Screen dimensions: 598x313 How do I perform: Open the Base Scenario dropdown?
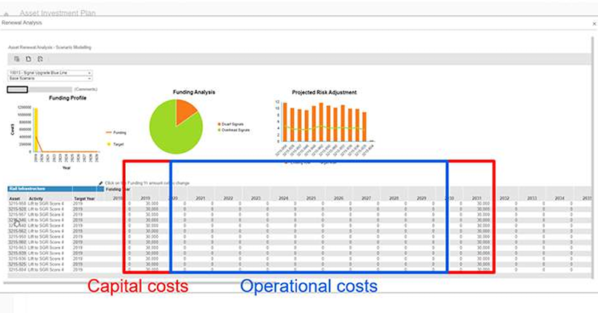[x=89, y=79]
